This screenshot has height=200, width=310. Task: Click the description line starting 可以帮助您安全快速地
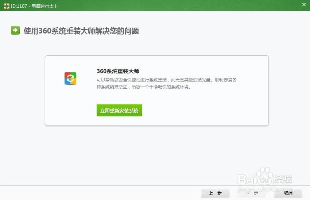167,80
